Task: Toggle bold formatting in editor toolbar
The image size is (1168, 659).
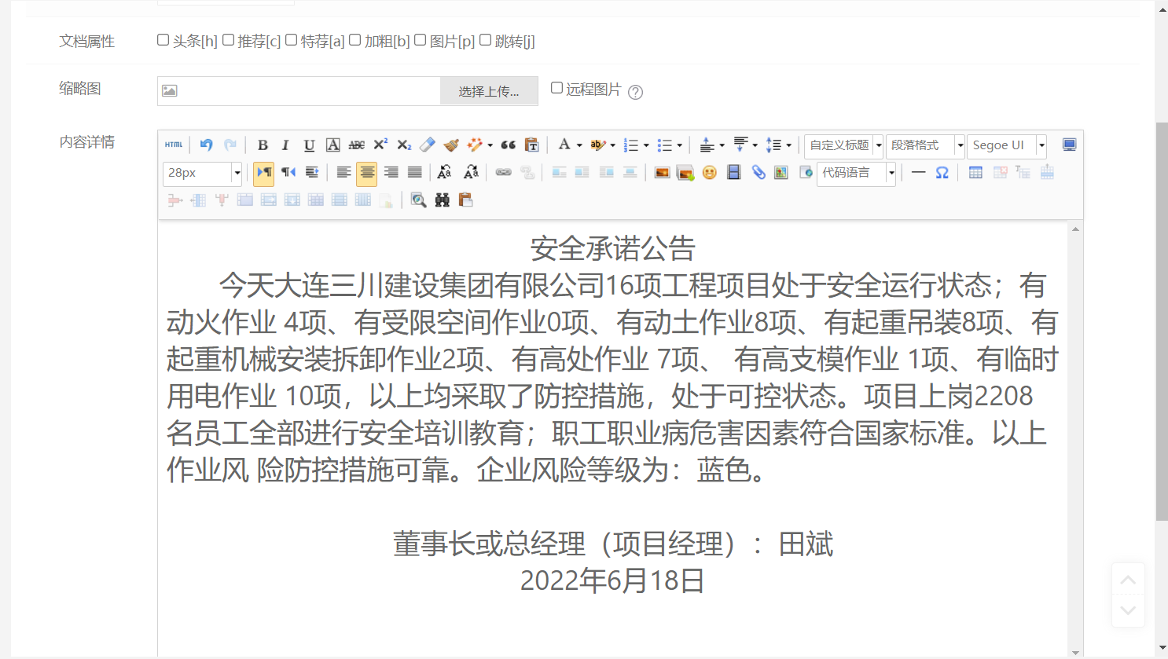Action: click(x=263, y=145)
